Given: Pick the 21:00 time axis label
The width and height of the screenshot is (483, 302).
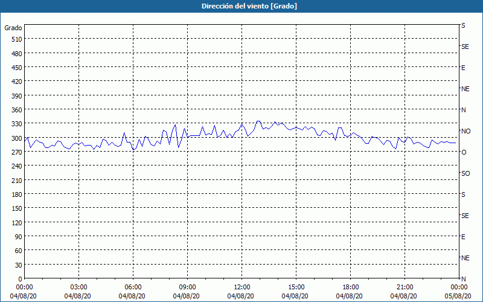Looking at the screenshot, I should (405, 288).
